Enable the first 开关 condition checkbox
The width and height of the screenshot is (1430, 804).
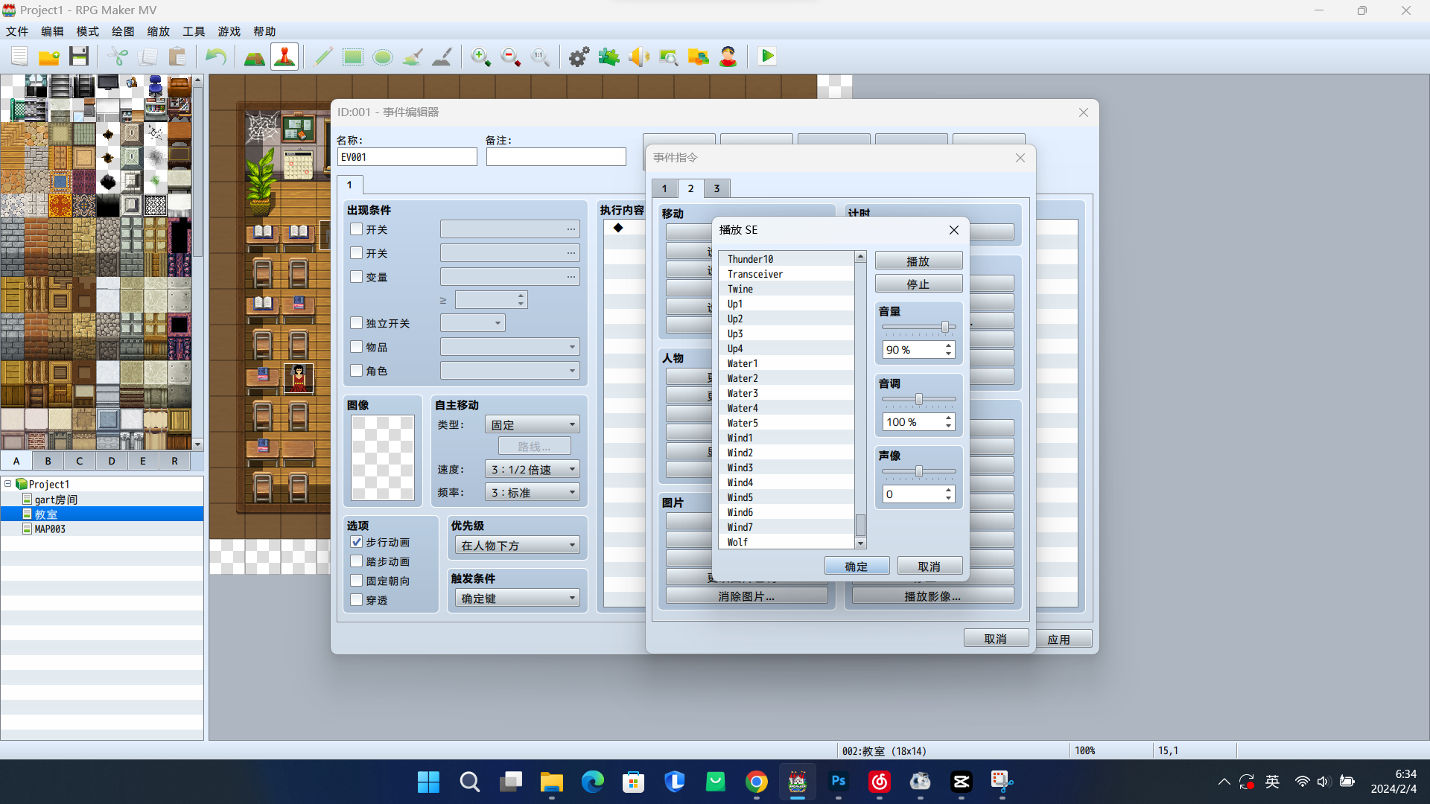click(x=357, y=229)
